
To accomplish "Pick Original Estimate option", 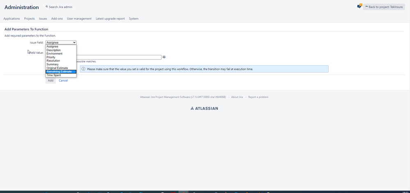I will pos(61,68).
